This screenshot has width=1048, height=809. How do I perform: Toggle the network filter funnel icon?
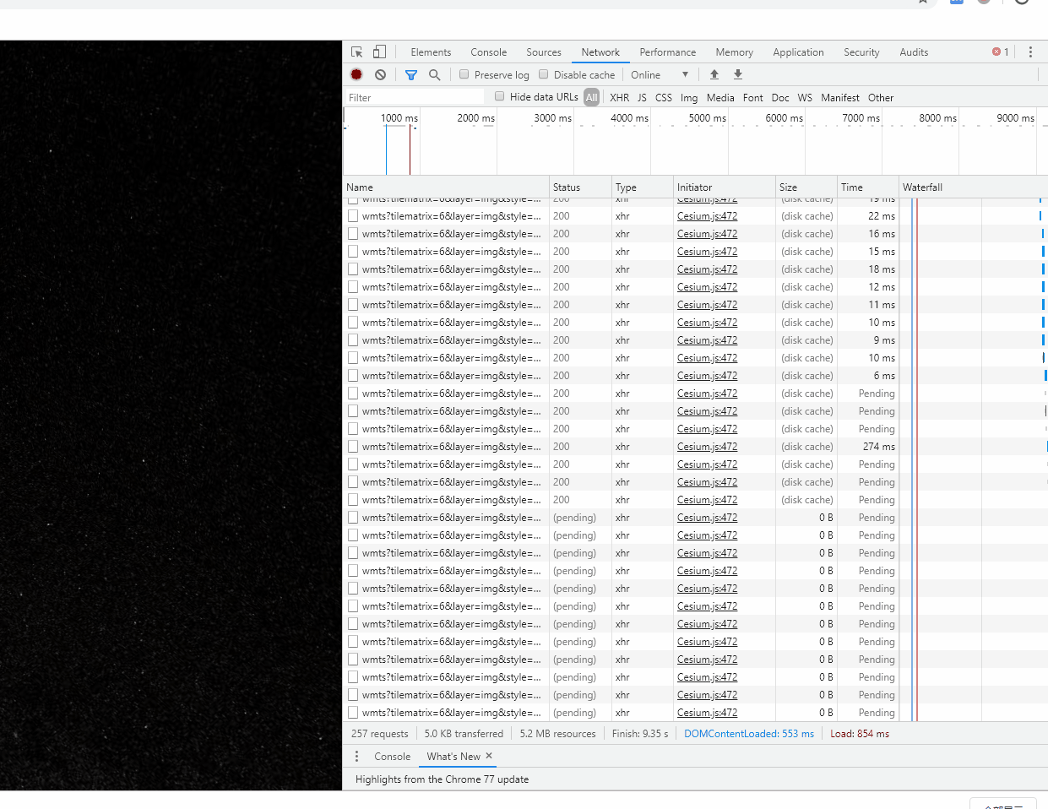411,75
